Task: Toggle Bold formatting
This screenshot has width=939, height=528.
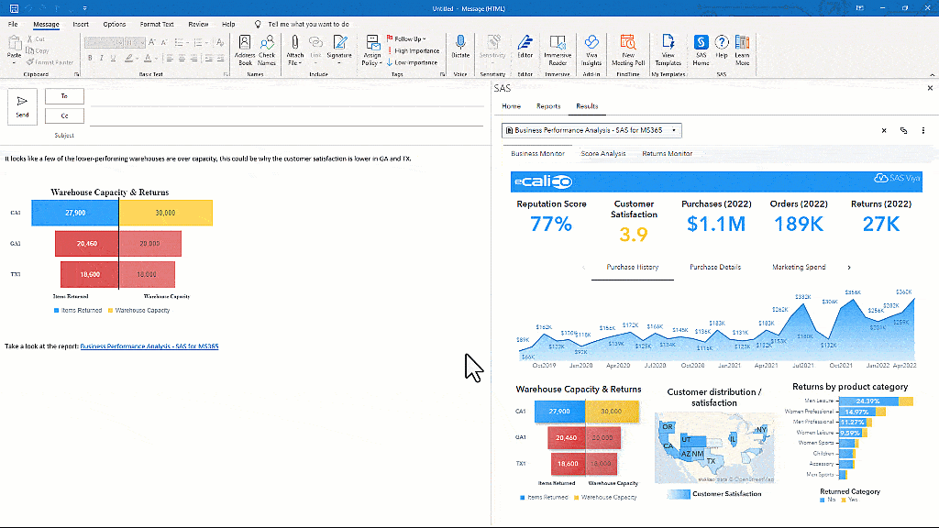Action: pyautogui.click(x=90, y=58)
